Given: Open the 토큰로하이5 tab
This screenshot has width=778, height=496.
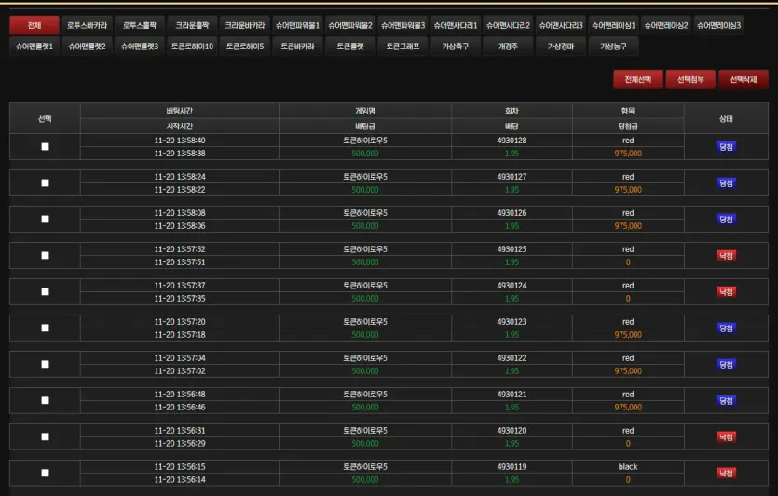Looking at the screenshot, I should pos(245,47).
